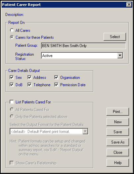Choose Carers for these Patients option
This screenshot has width=134, height=174.
click(x=12, y=37)
